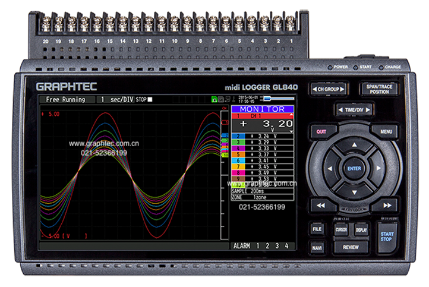Pick the green channel 3 swatch
Screen dimensions: 429x287
(x=238, y=142)
